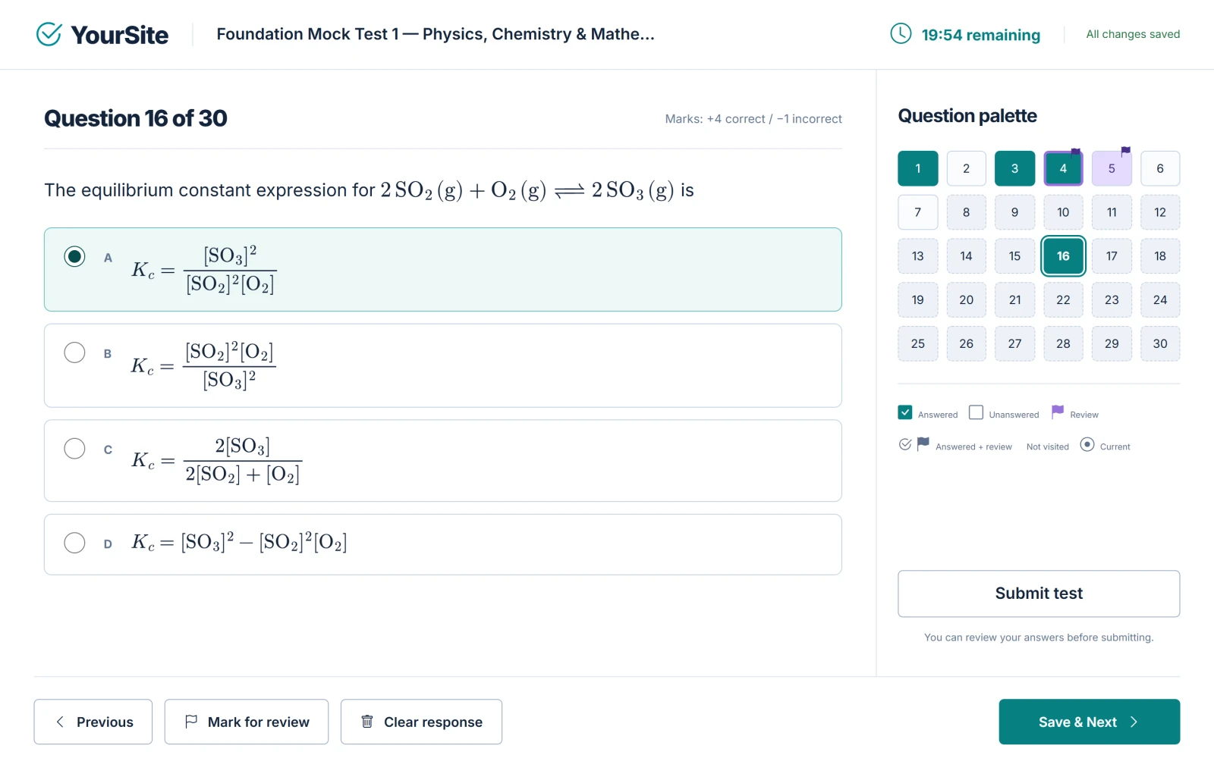The width and height of the screenshot is (1214, 758).
Task: Click the 19:54 remaining timer text
Action: pos(980,35)
